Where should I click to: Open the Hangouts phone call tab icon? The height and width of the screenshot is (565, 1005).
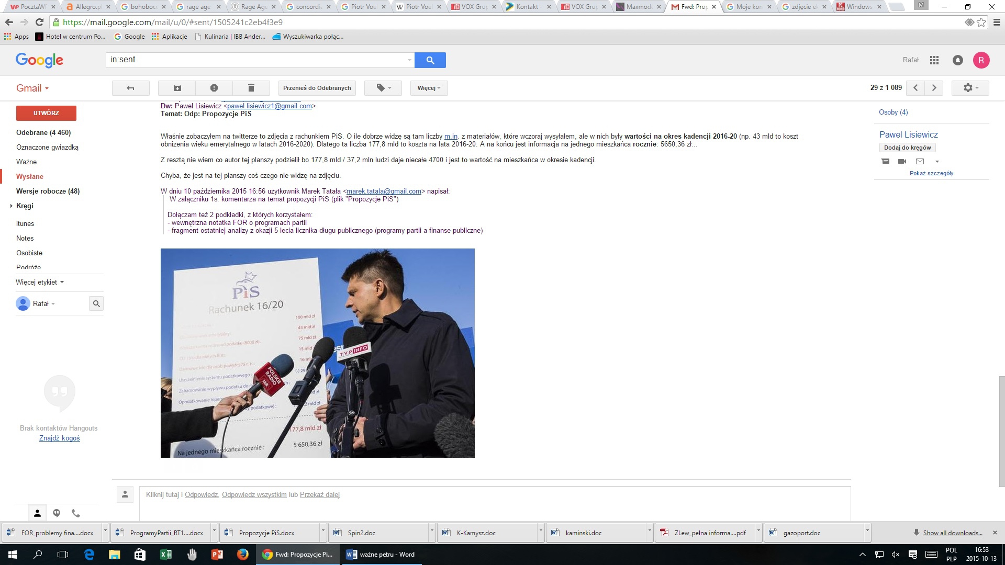(x=76, y=513)
